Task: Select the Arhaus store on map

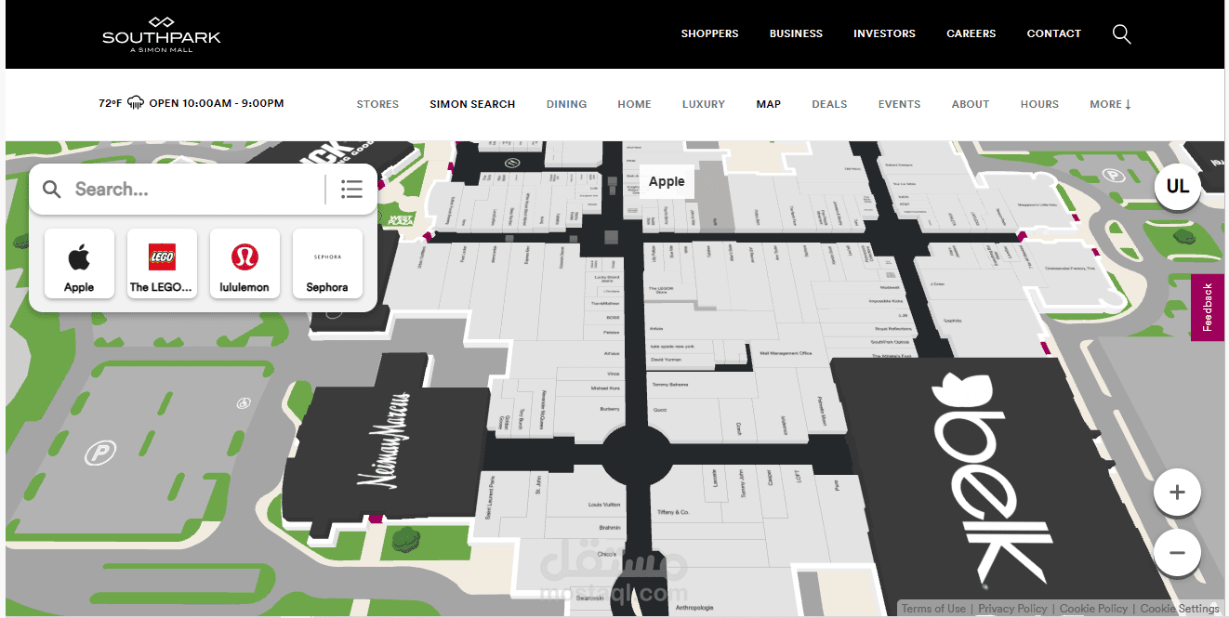Action: point(611,353)
